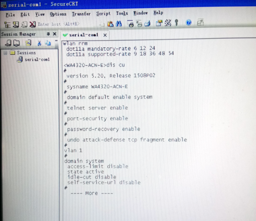This screenshot has height=221, width=256.
Task: Click 'sysname WA4320-ACN-E' line
Action: (97, 87)
